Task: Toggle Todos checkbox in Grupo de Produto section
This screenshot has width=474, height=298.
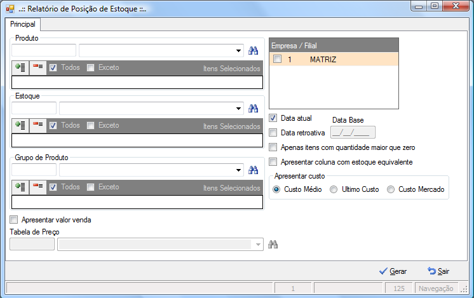Action: 53,187
